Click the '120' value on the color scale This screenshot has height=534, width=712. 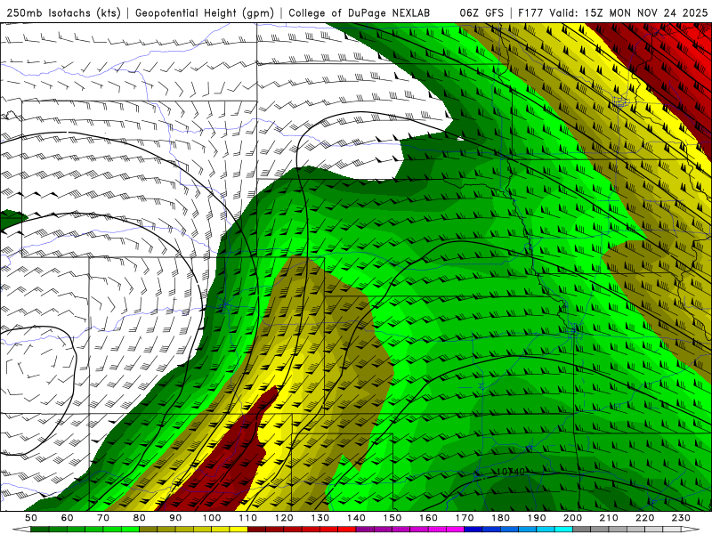284,518
